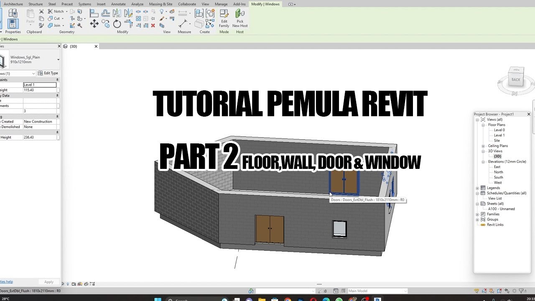Click the Create Similar icon

pyautogui.click(x=210, y=23)
